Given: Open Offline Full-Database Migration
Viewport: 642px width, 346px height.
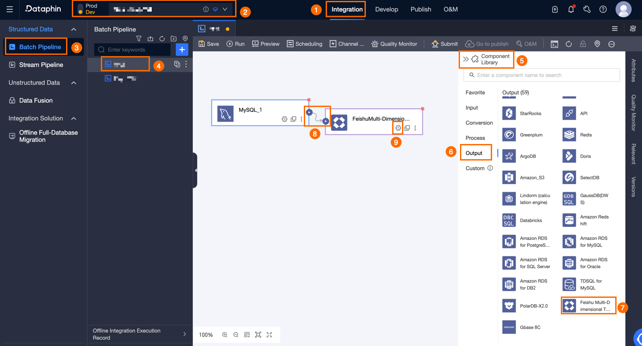Looking at the screenshot, I should tap(48, 136).
